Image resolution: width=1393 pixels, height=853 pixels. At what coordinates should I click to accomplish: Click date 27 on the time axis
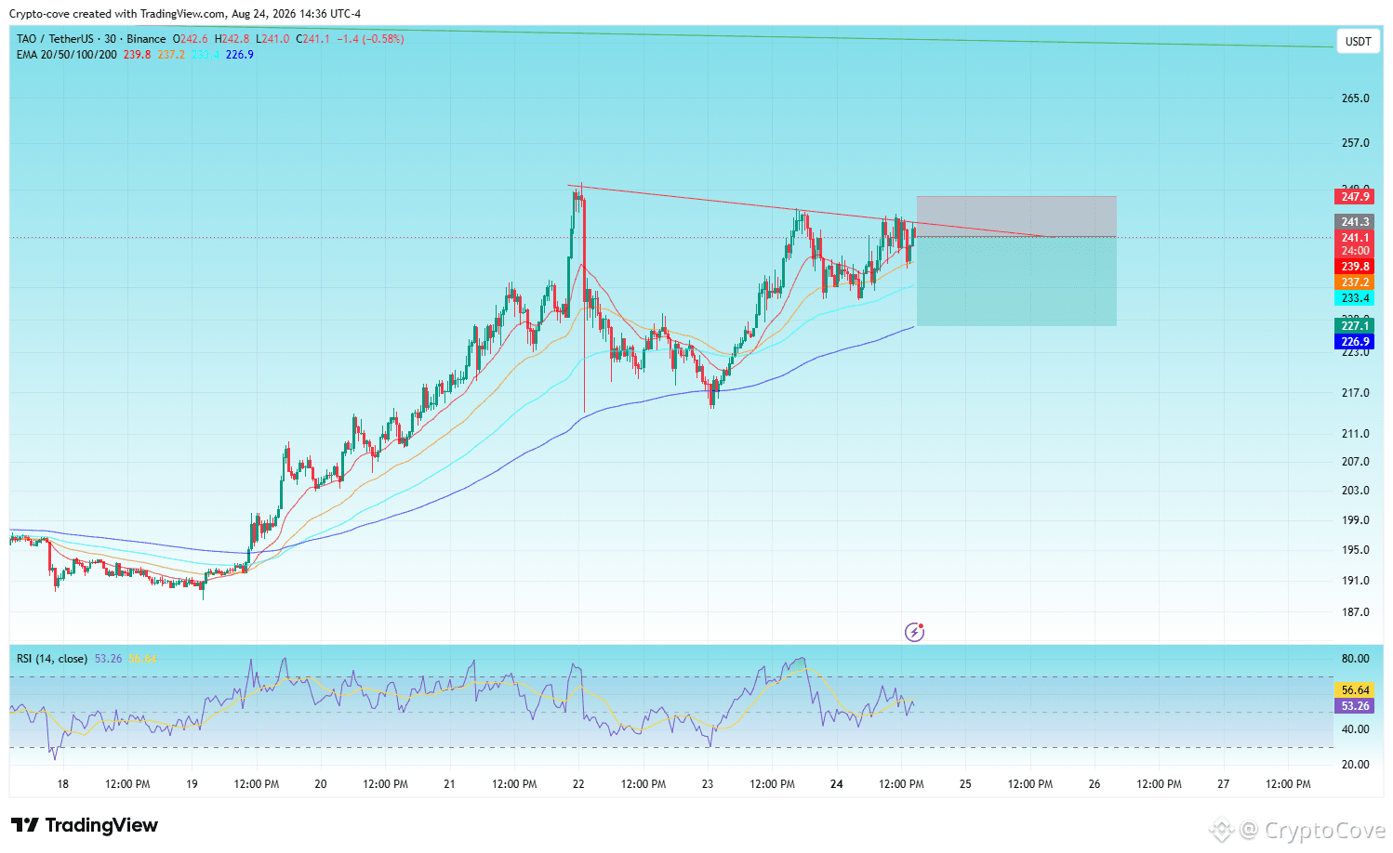[1224, 784]
